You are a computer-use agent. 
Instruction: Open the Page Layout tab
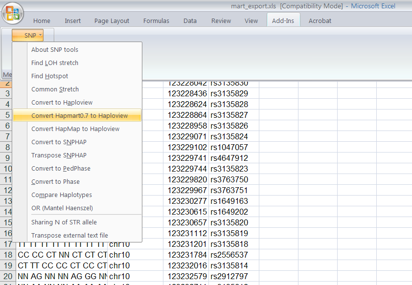[112, 21]
